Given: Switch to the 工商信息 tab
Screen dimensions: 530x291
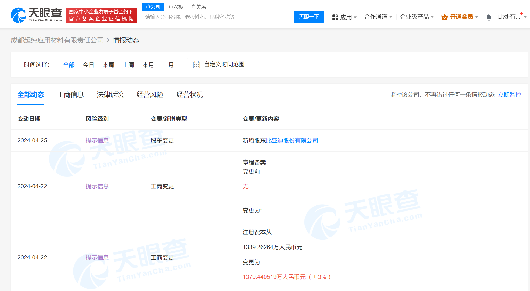Looking at the screenshot, I should tap(70, 95).
